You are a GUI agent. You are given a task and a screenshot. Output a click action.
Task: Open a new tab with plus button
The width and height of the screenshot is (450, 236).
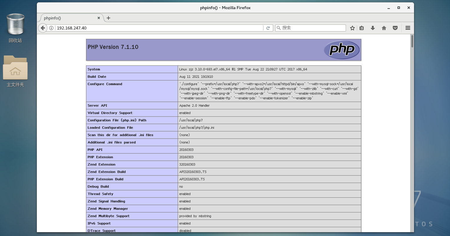(x=108, y=18)
